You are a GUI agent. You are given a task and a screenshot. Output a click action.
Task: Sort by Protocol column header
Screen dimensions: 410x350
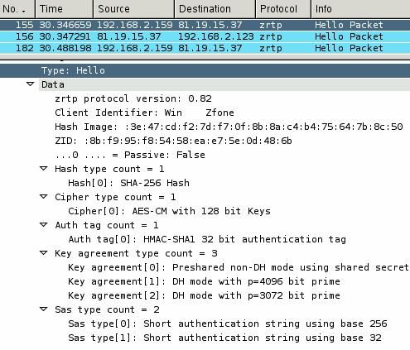(283, 9)
